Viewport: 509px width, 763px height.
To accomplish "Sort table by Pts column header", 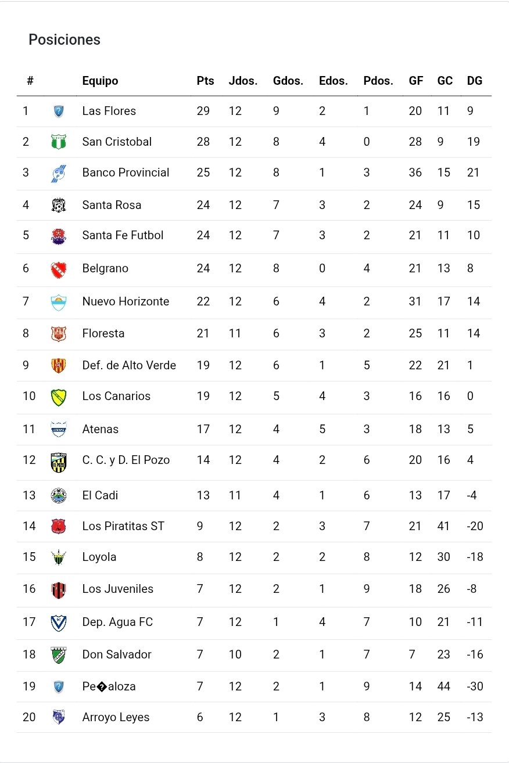I will pyautogui.click(x=205, y=81).
